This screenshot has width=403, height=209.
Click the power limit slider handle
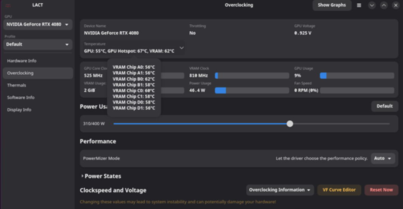[x=290, y=124]
